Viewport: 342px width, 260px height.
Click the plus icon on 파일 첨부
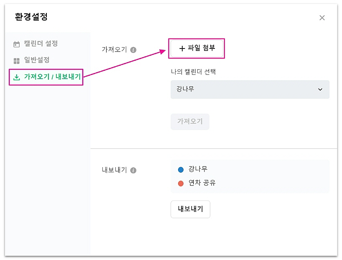tap(182, 48)
